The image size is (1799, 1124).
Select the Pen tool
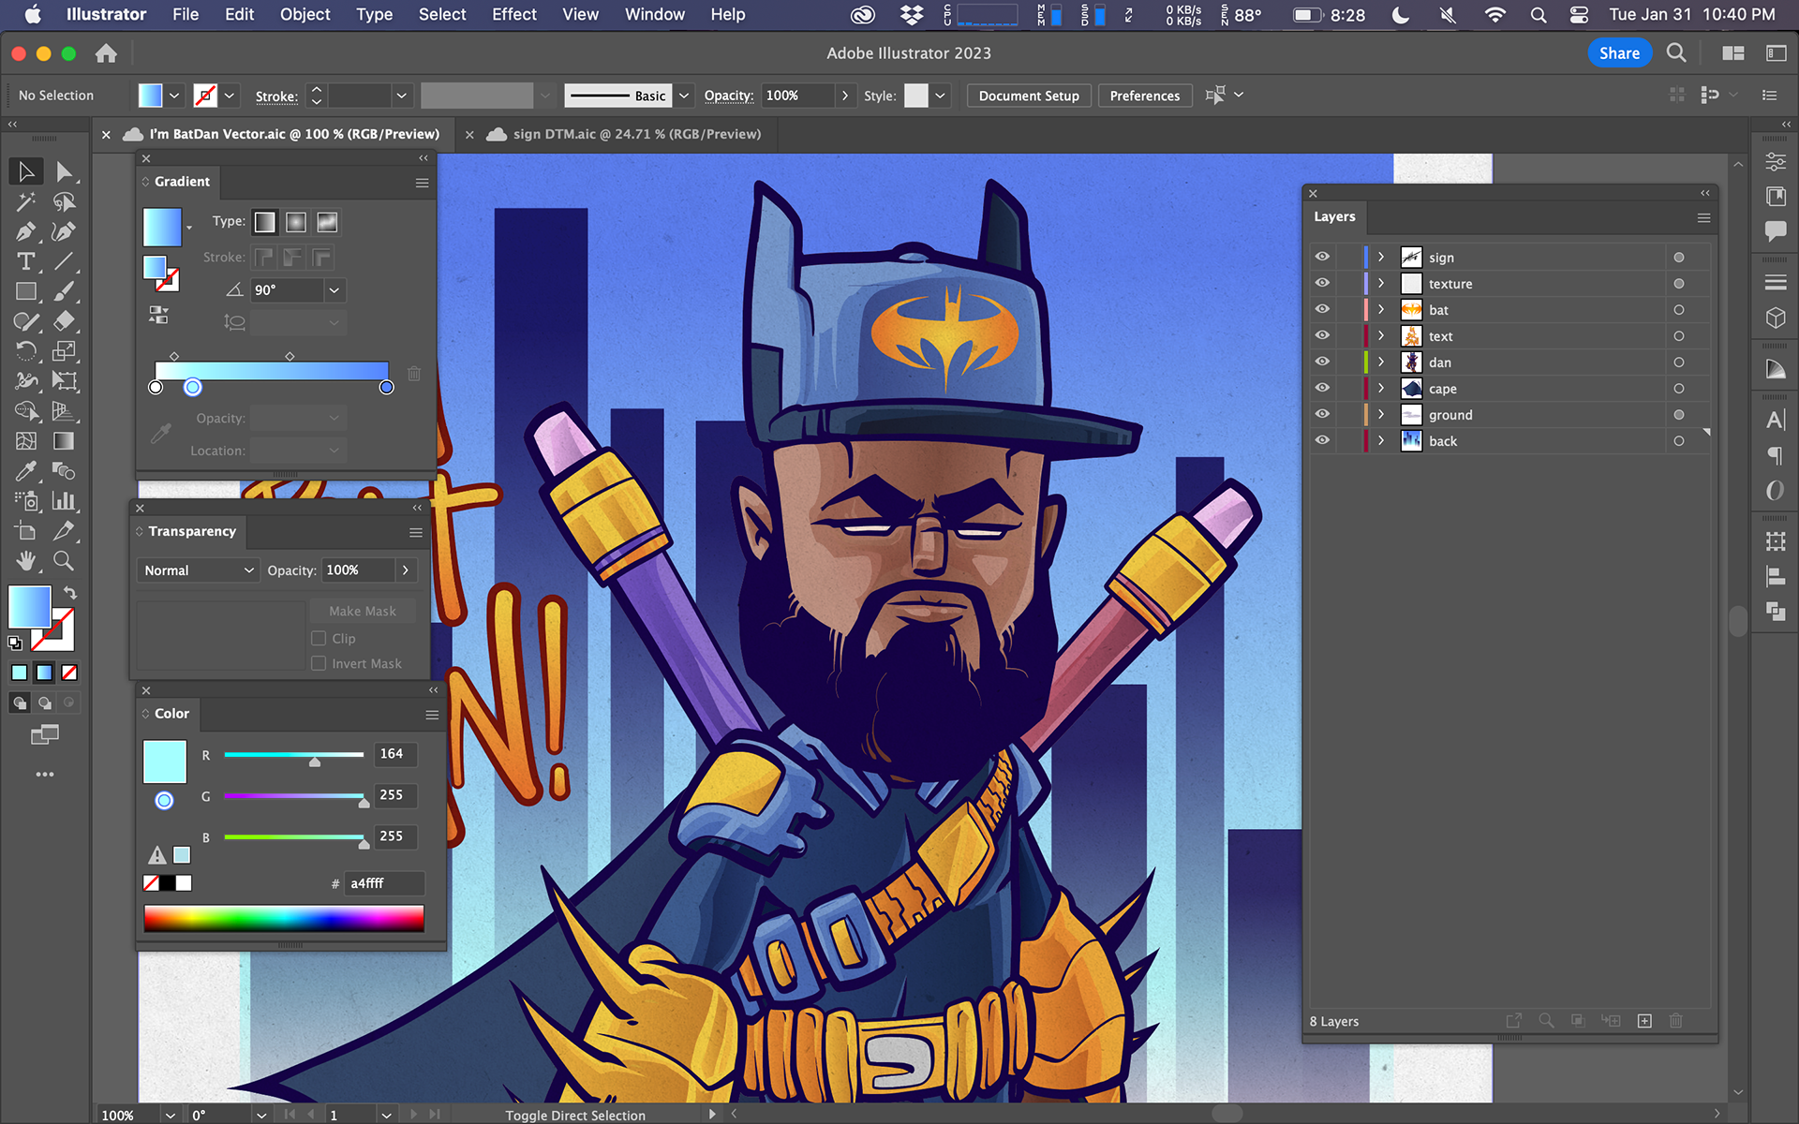(26, 231)
